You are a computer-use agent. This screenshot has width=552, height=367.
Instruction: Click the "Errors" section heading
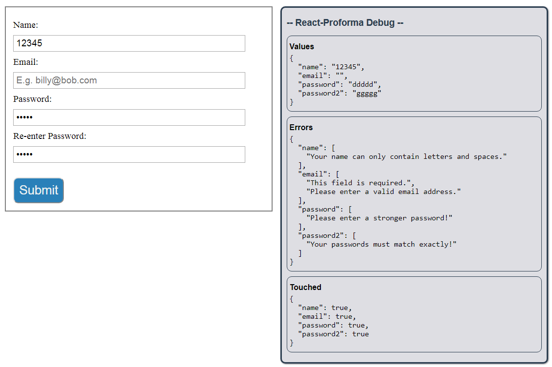tap(301, 127)
